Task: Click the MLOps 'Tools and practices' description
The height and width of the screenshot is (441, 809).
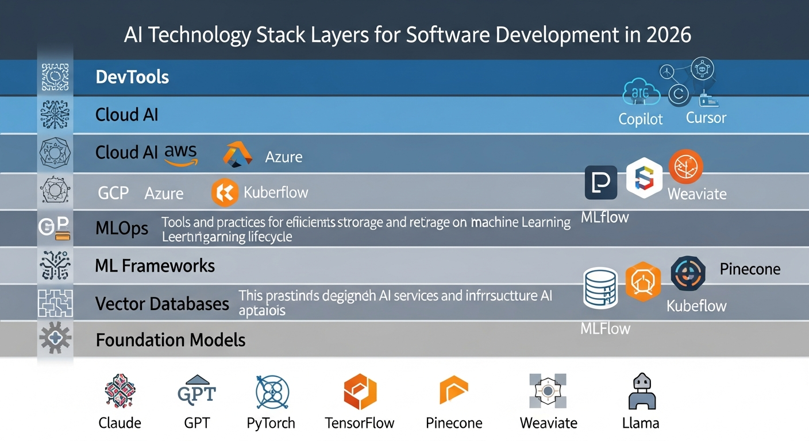Action: 366,229
